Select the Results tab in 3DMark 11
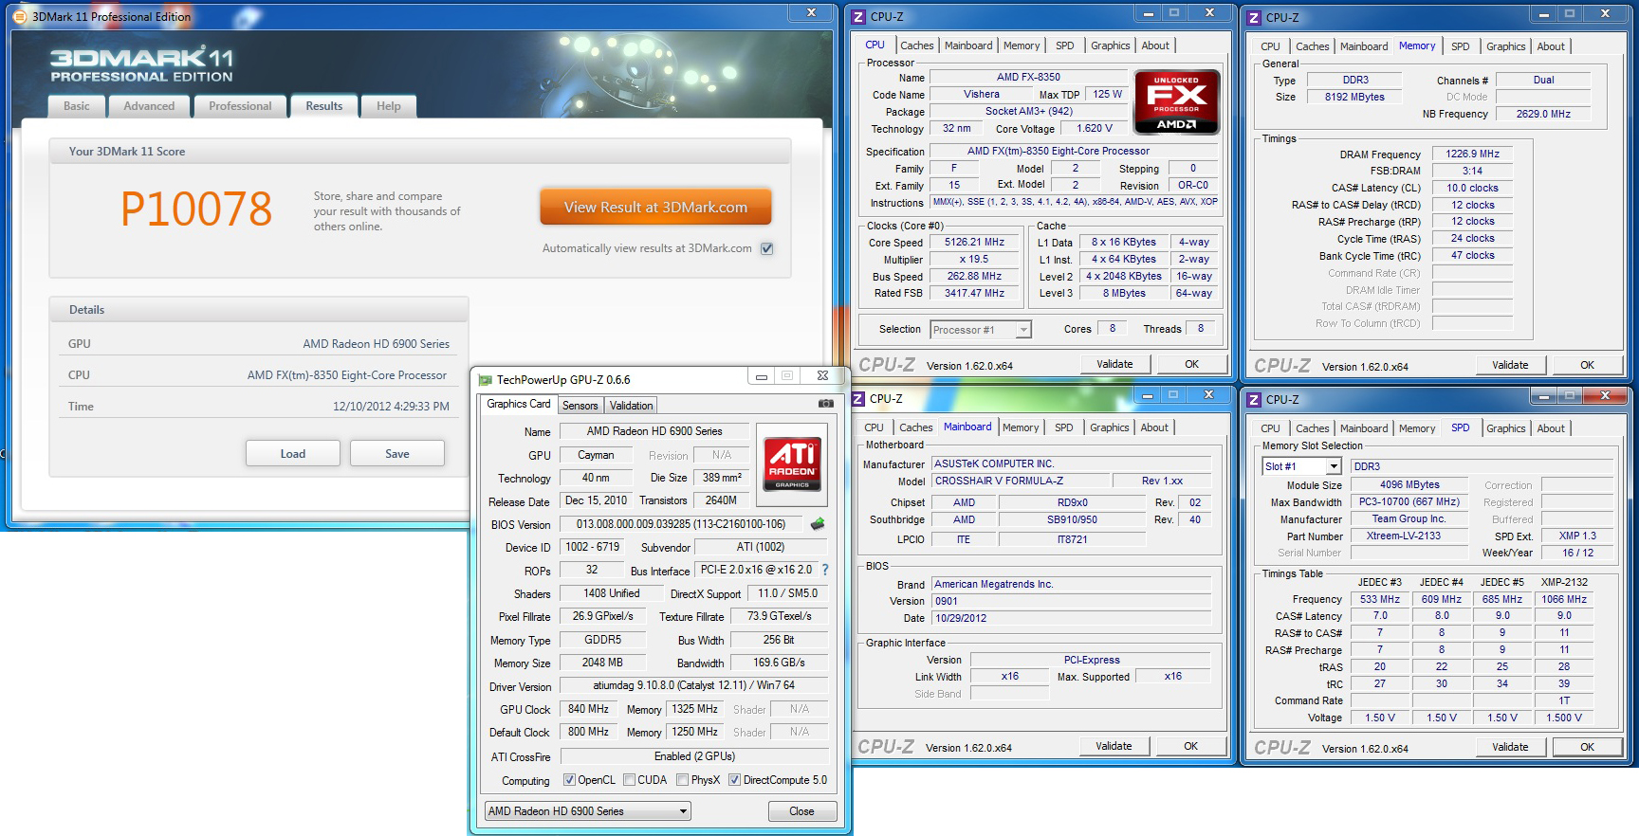The width and height of the screenshot is (1639, 836). click(324, 106)
